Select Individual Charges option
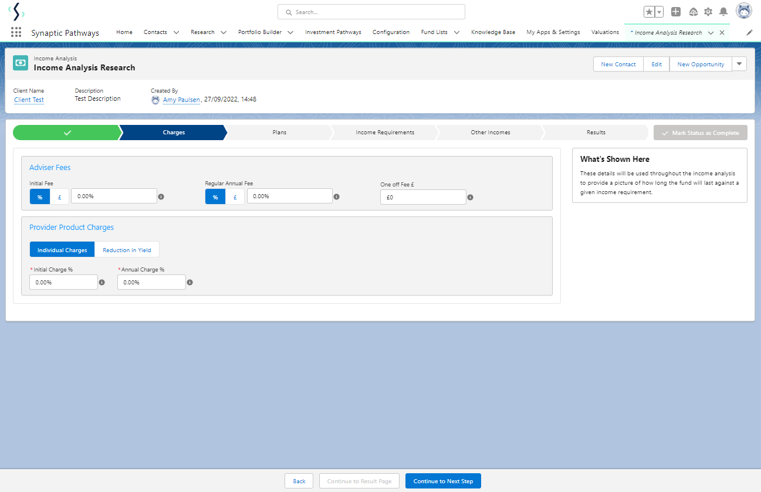Screen dimensions: 761x492 [x=62, y=250]
